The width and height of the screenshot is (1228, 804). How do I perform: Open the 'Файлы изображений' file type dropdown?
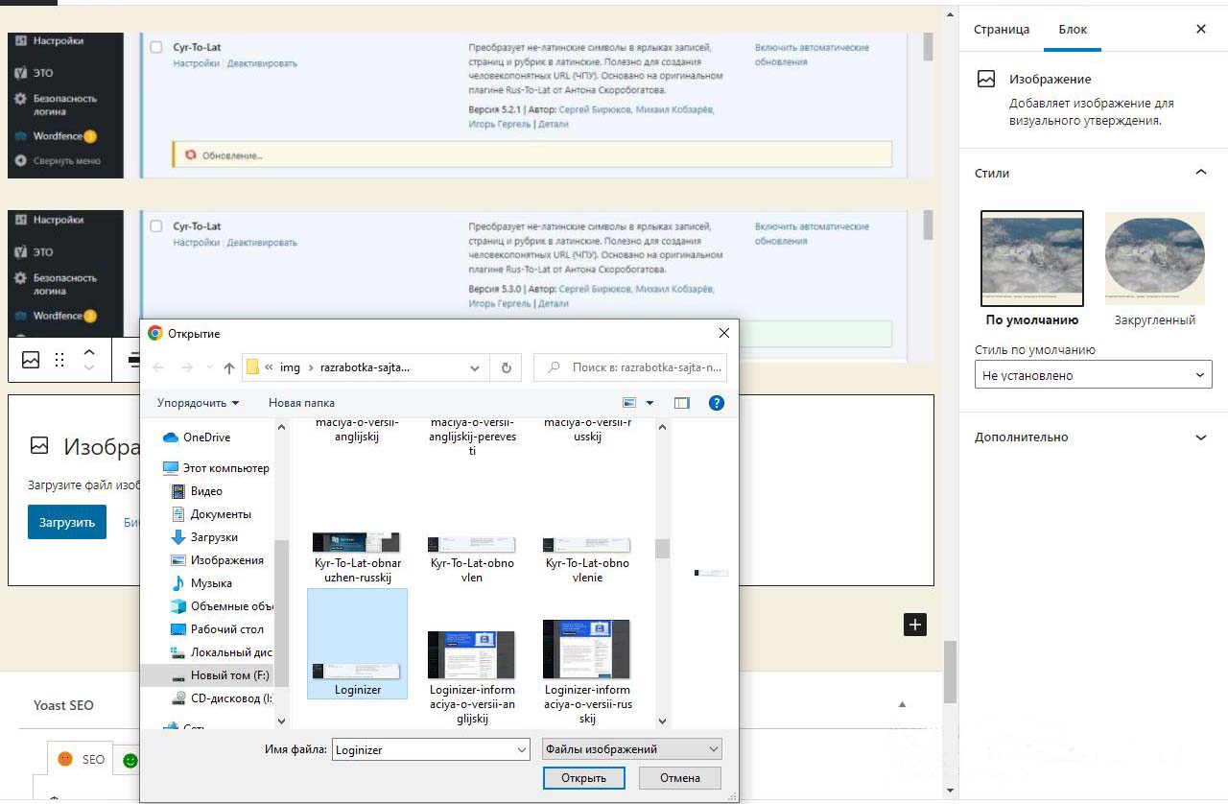631,749
